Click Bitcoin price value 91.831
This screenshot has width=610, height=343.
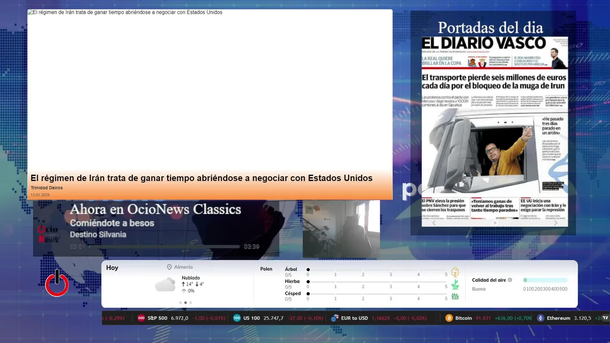(x=484, y=318)
